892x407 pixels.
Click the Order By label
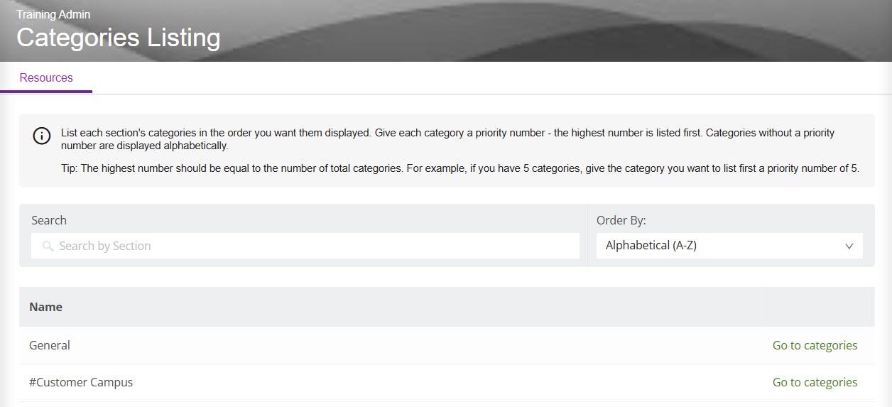tap(621, 220)
